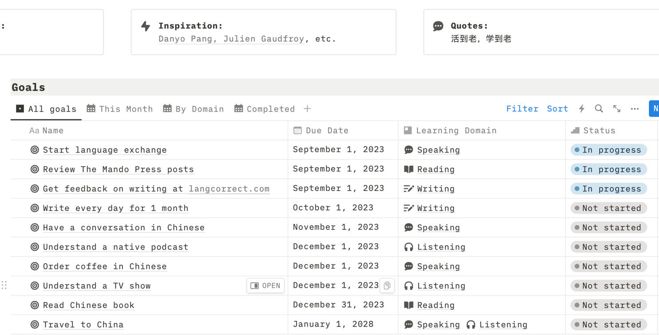Click drag handle beside Understand a TV show
This screenshot has width=659, height=335.
pyautogui.click(x=4, y=285)
